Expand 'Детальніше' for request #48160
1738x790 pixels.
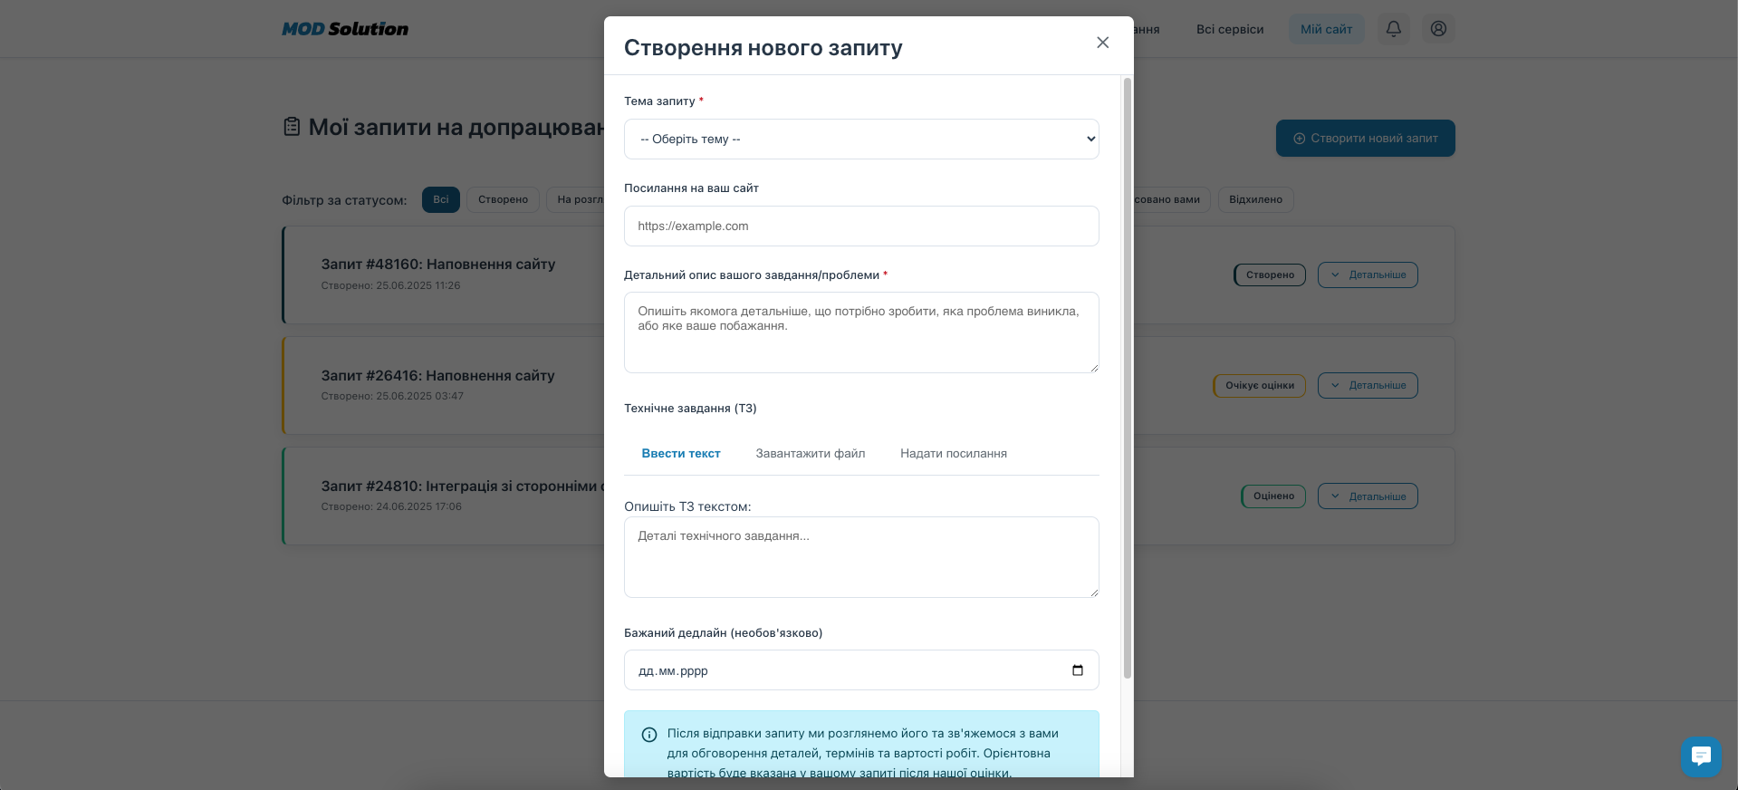[1368, 275]
